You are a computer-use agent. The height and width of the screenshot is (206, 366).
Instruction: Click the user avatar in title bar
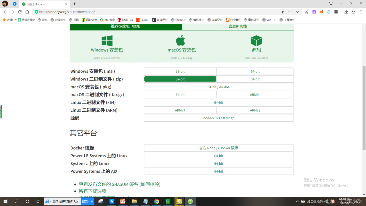click(5, 4)
